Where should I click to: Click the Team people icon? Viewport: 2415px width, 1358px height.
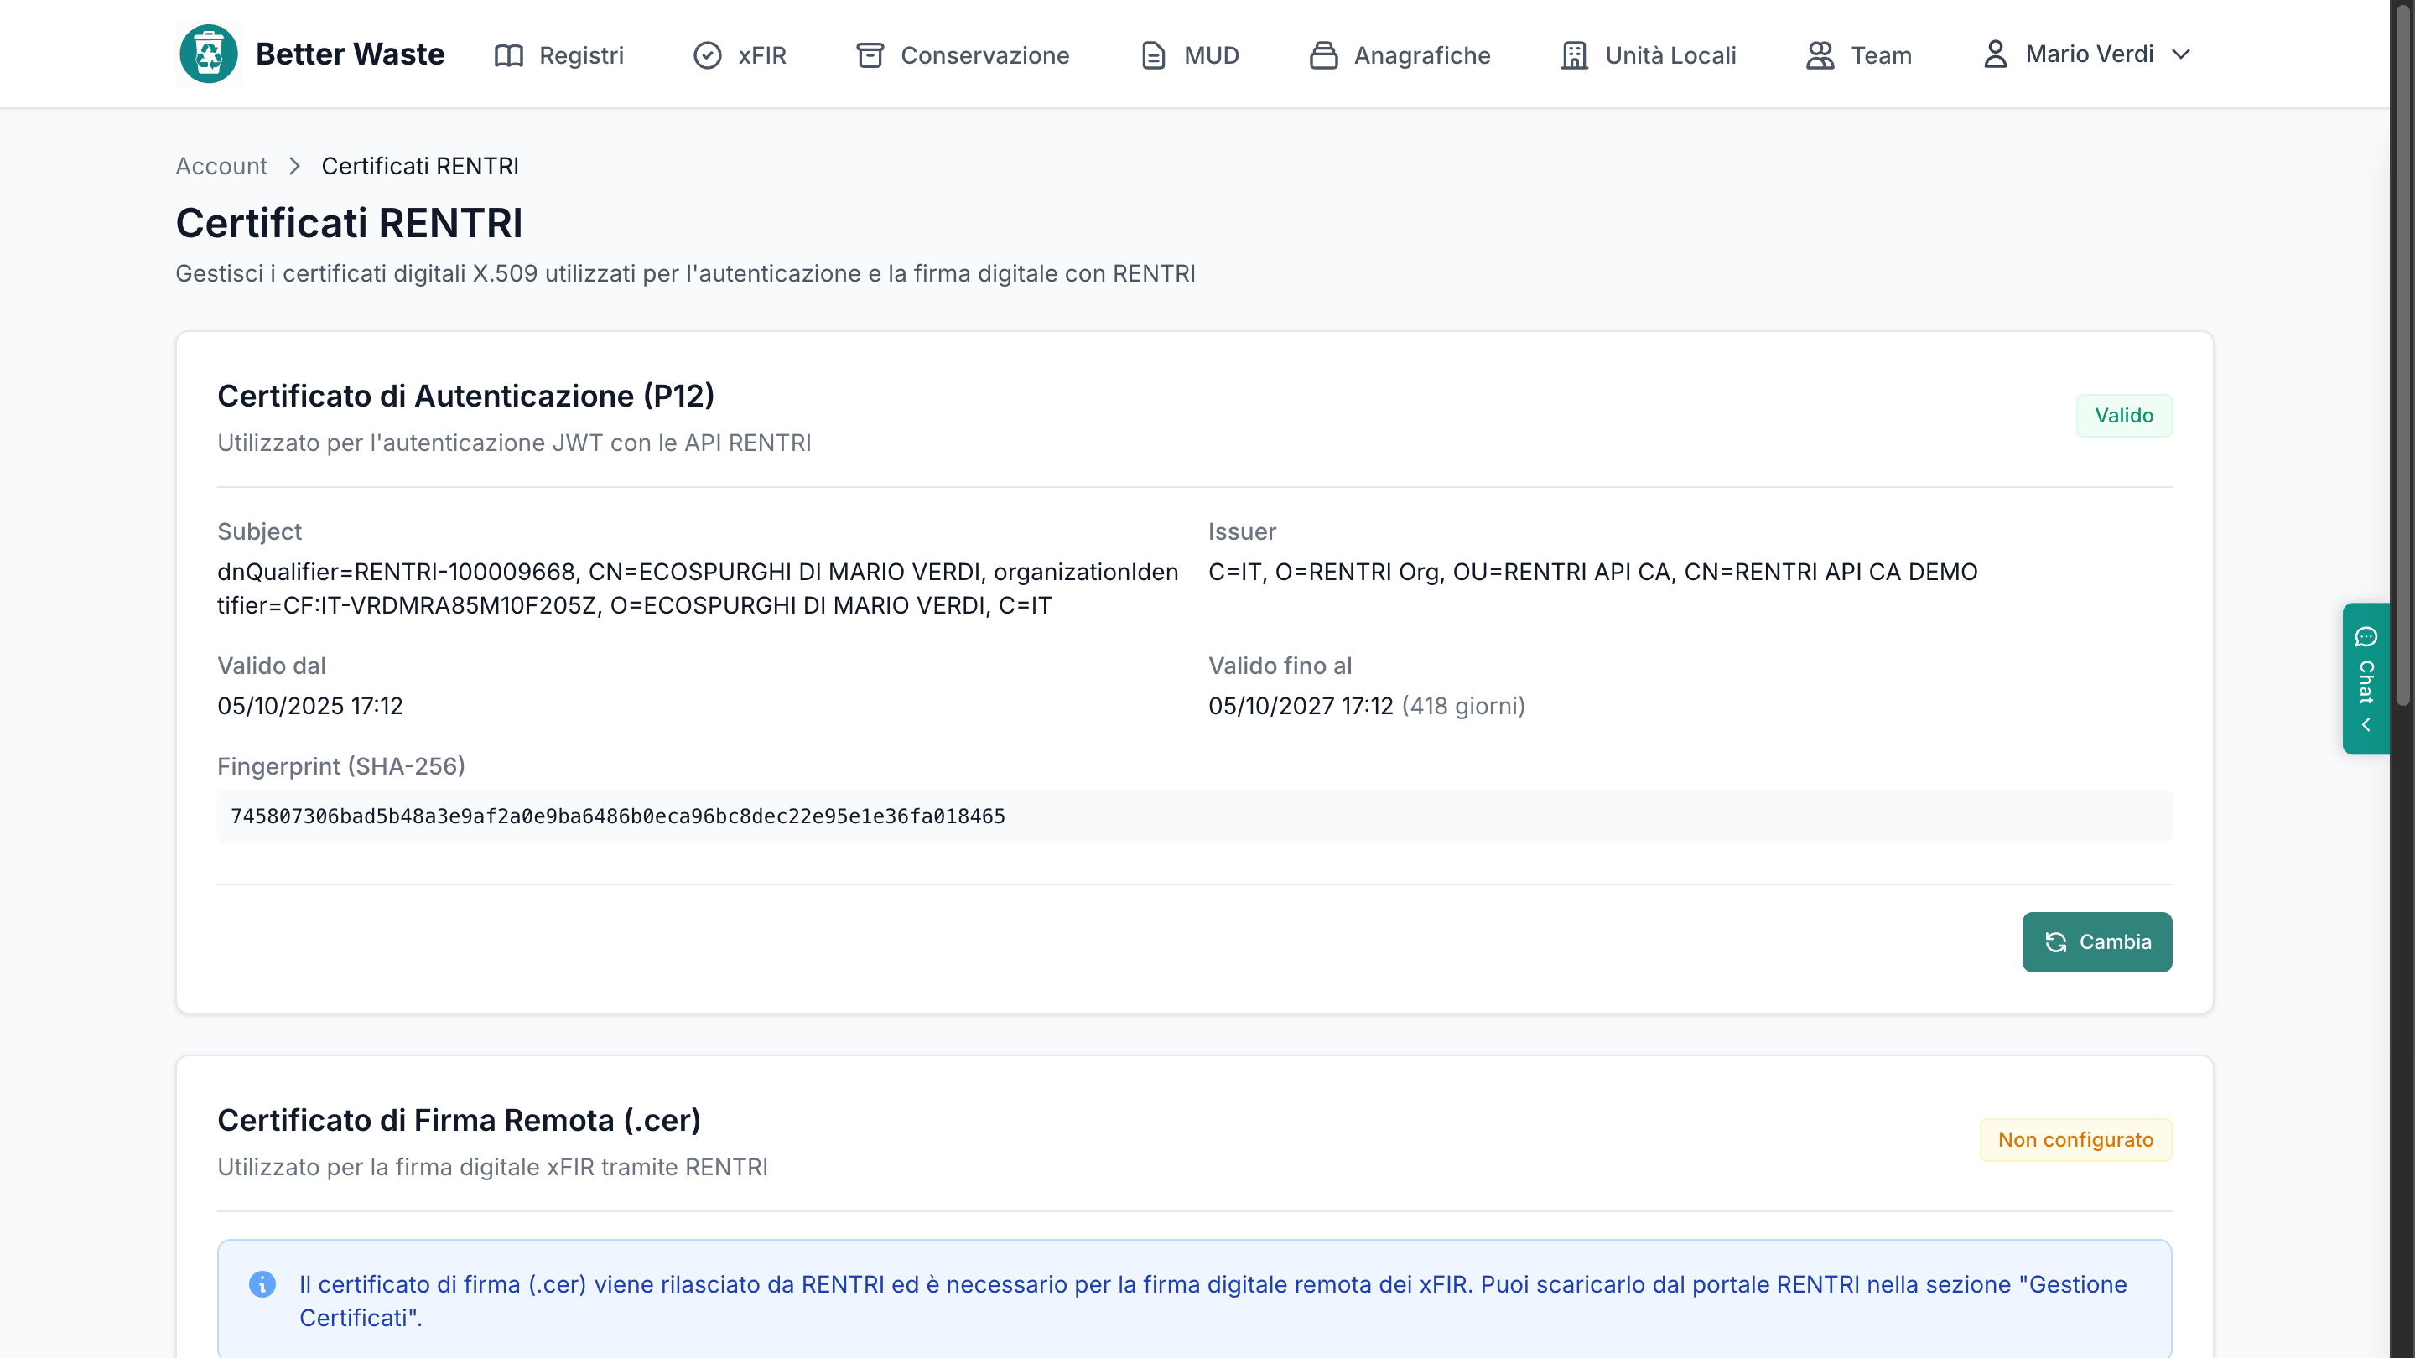[x=1820, y=55]
